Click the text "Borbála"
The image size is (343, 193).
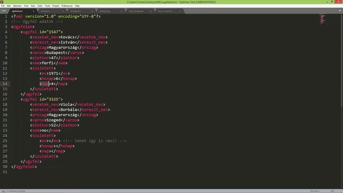69,110
